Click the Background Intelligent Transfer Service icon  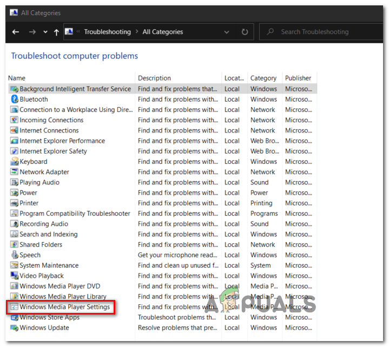(15, 89)
